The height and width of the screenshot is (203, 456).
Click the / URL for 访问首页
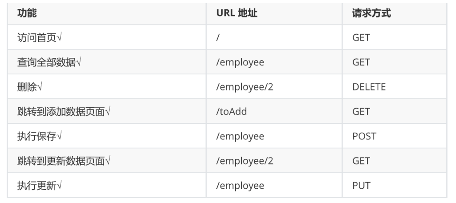point(218,38)
